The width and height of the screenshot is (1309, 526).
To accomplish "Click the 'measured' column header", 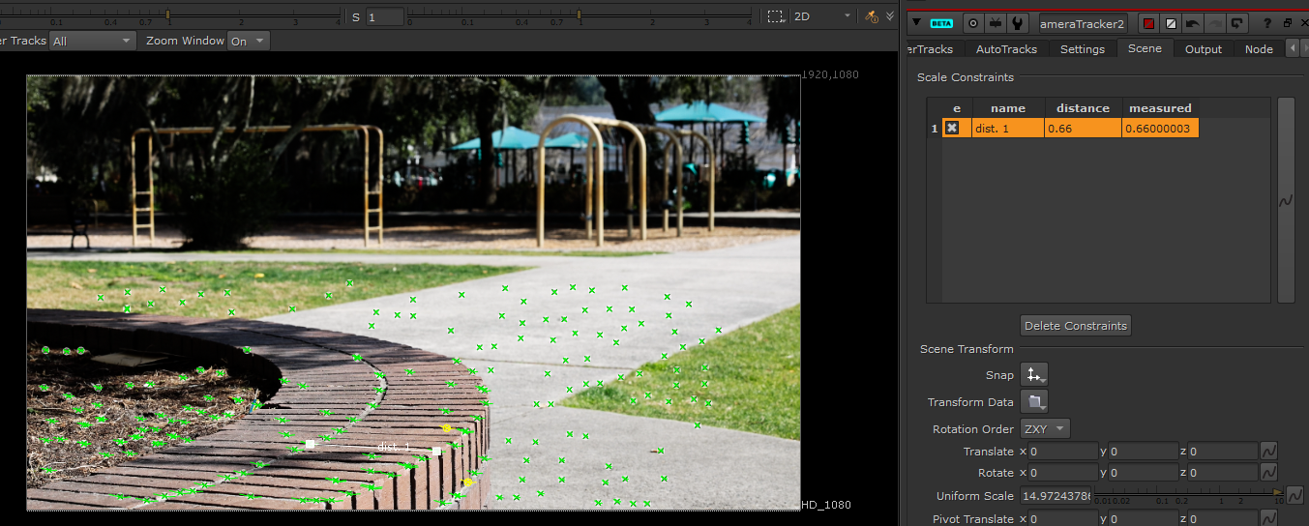I will coord(1160,108).
